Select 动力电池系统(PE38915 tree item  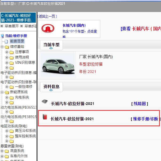(x=18, y=117)
